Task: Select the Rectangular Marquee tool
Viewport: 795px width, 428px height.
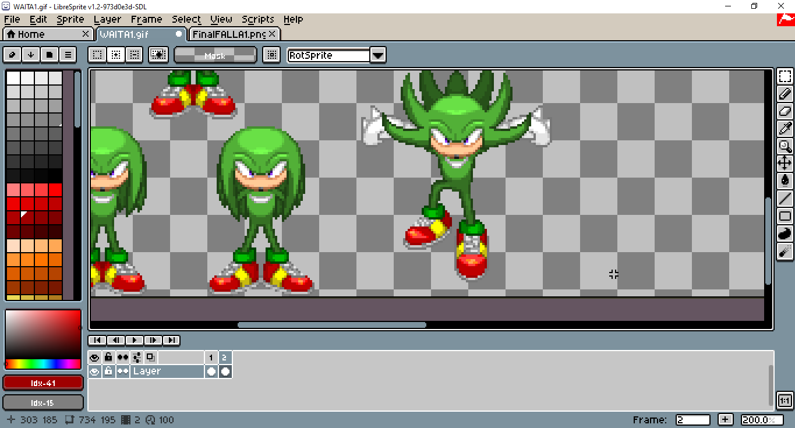Action: pyautogui.click(x=785, y=76)
